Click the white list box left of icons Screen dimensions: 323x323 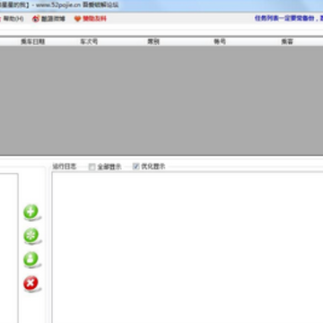[x=9, y=249]
